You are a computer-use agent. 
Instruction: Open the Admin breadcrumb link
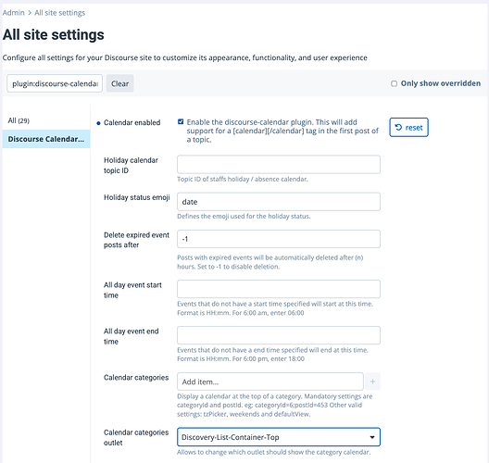tap(13, 13)
